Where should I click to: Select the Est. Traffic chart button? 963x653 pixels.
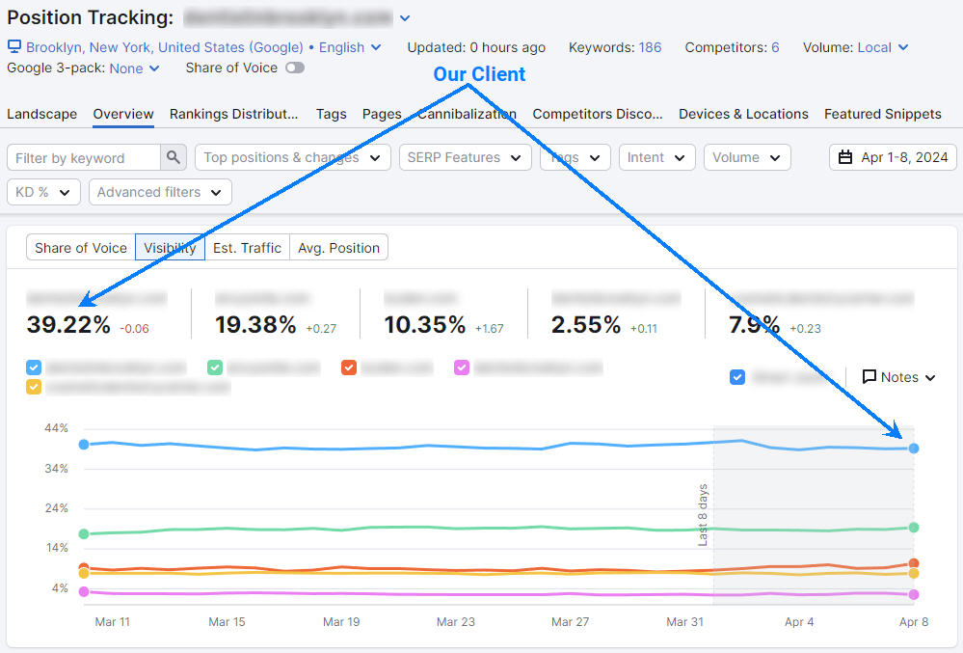pos(247,248)
